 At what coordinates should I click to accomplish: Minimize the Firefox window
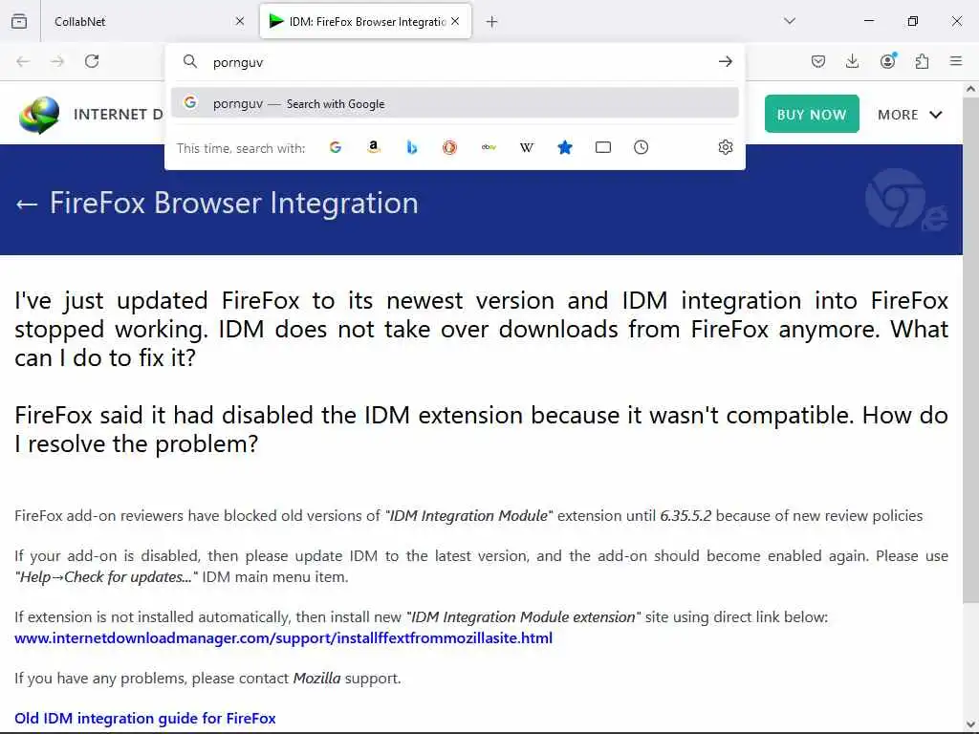pos(868,21)
